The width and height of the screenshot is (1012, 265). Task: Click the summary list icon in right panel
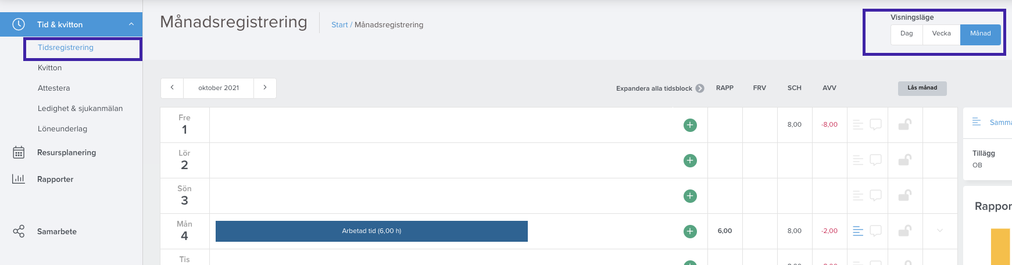pyautogui.click(x=977, y=121)
